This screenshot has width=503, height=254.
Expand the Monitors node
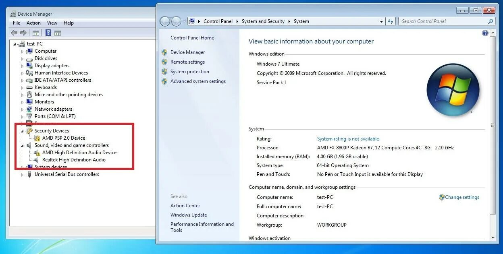pos(23,102)
